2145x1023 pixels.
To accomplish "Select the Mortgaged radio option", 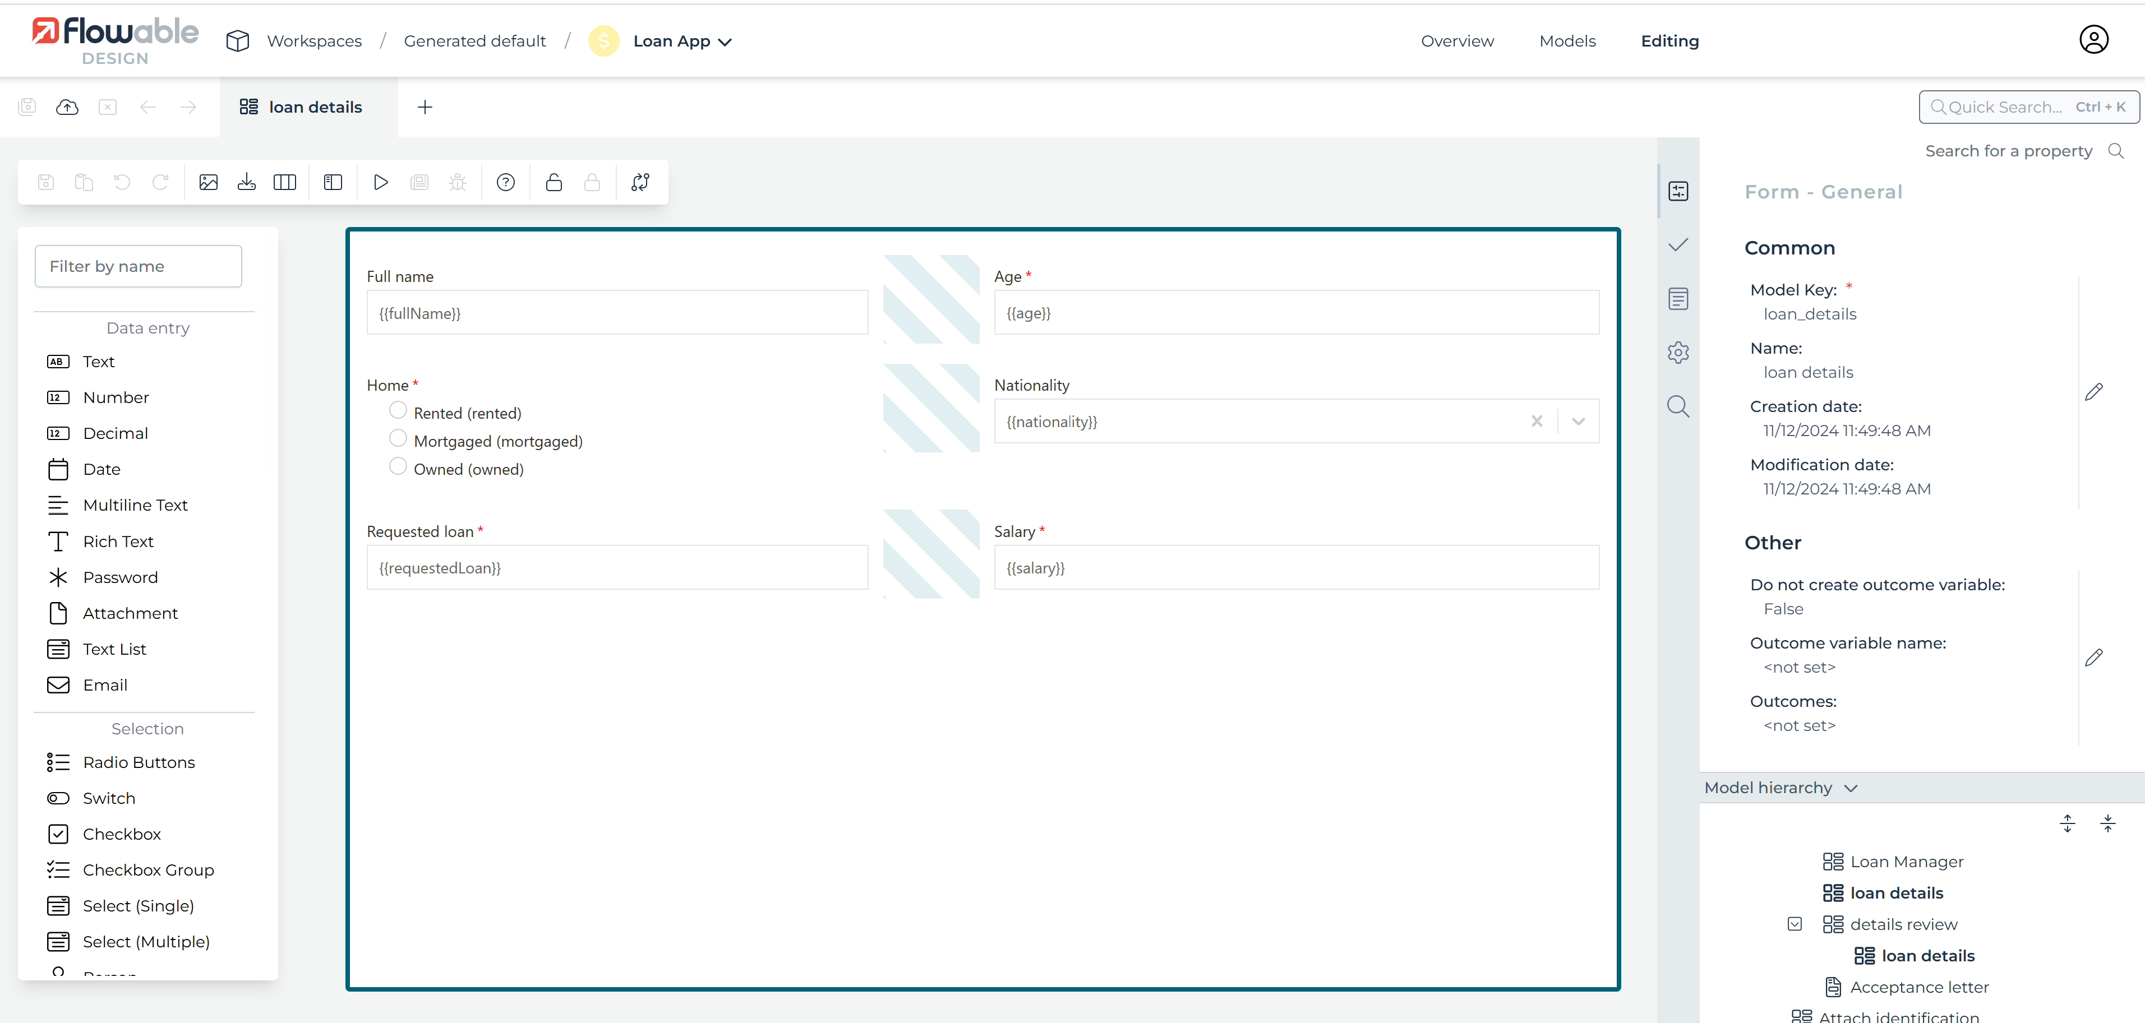I will [x=398, y=439].
